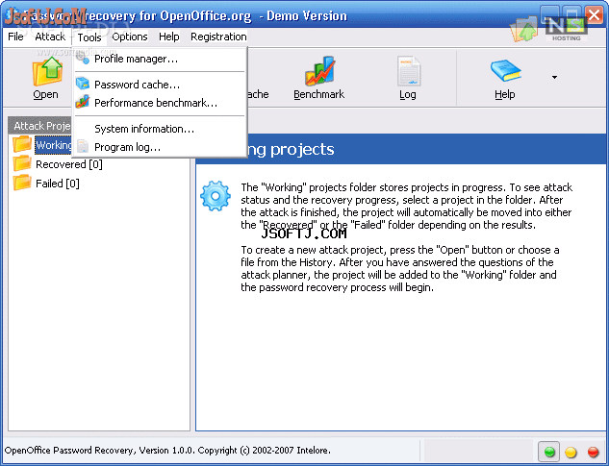Click the Working folder icon
This screenshot has width=609, height=466.
click(x=22, y=144)
